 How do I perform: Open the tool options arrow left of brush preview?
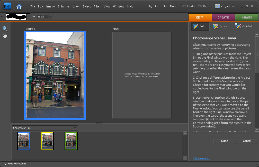pyautogui.click(x=2, y=17)
